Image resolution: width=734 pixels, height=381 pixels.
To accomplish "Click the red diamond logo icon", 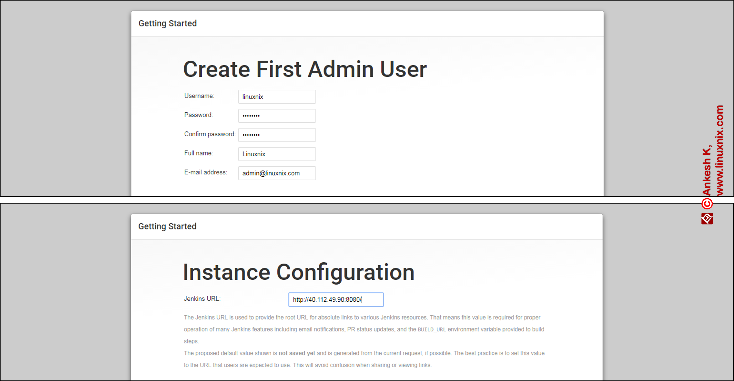I will tap(707, 219).
